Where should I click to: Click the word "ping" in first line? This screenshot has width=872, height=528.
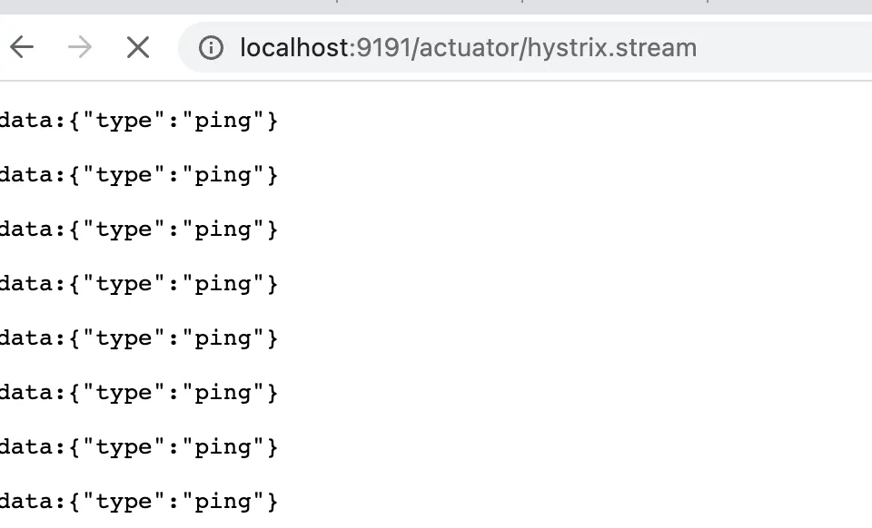pos(223,122)
